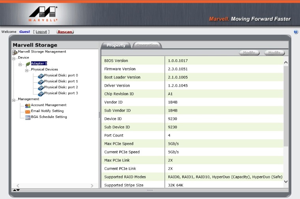Switch to the Operation tab

click(147, 45)
